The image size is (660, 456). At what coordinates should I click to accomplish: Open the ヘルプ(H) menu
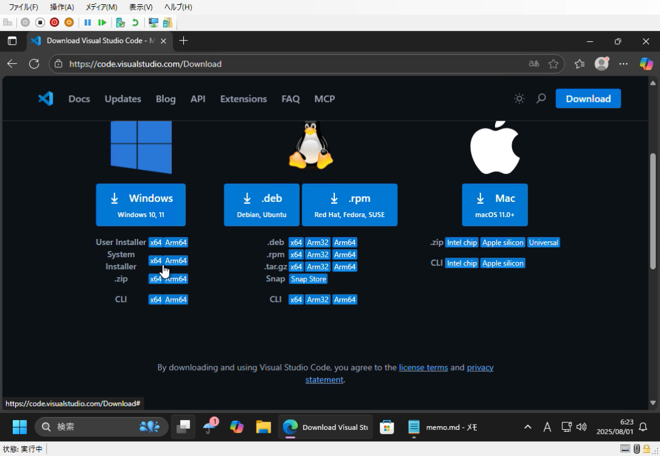tap(178, 7)
